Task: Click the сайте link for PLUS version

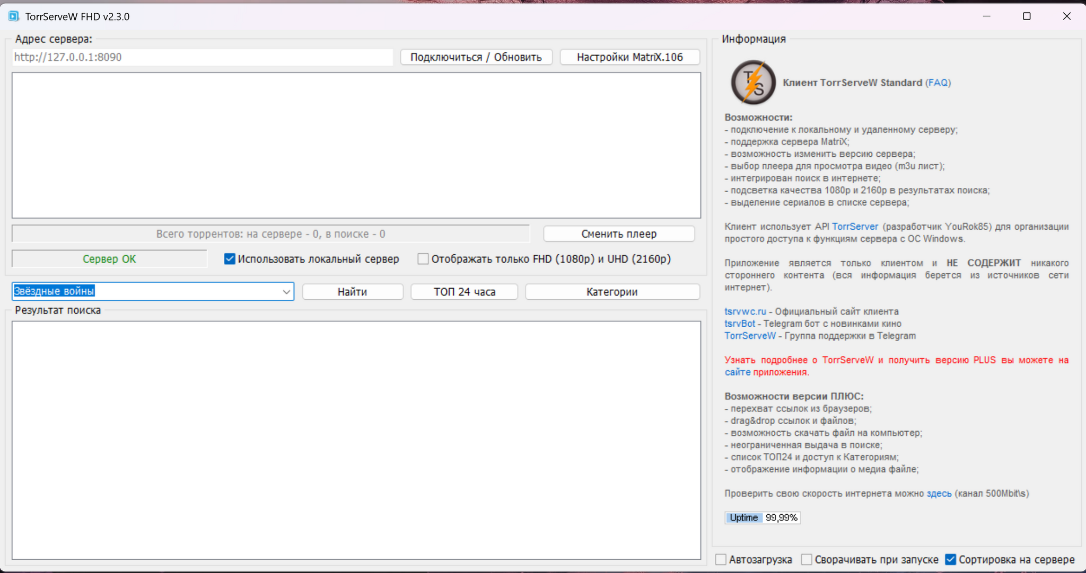Action: (738, 372)
